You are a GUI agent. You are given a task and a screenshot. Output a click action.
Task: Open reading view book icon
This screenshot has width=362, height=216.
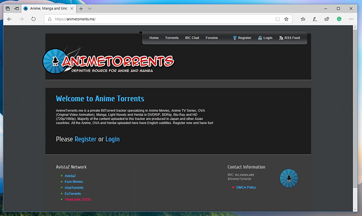[x=278, y=19]
